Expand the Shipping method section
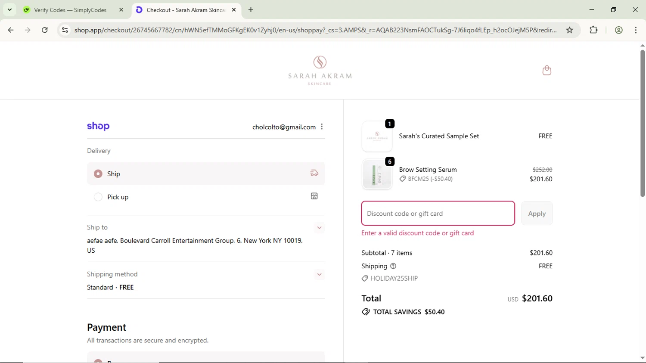 (x=319, y=274)
